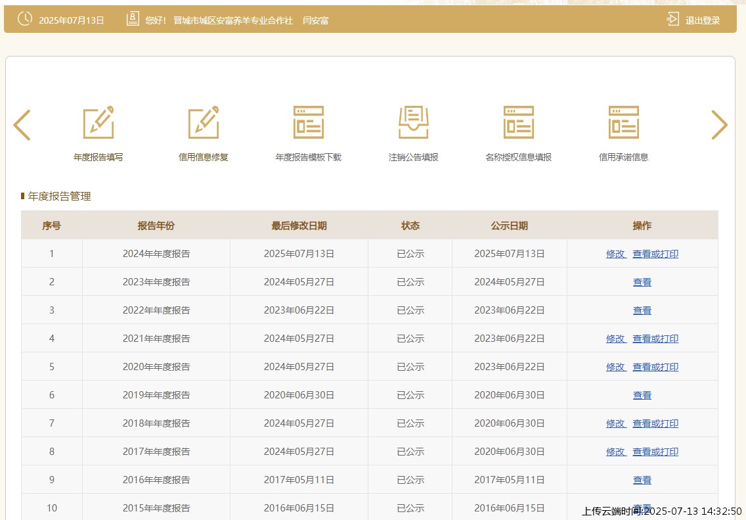Viewport: 746px width, 520px height.
Task: Click 修改 for the 2024年年度报告
Action: coord(616,254)
